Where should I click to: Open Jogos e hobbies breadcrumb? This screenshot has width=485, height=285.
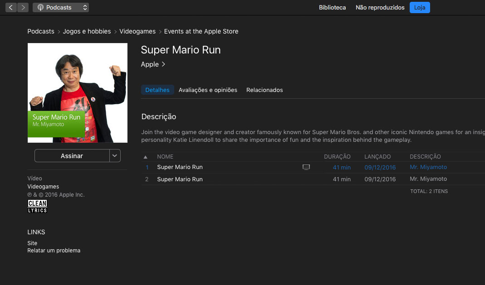(x=87, y=31)
